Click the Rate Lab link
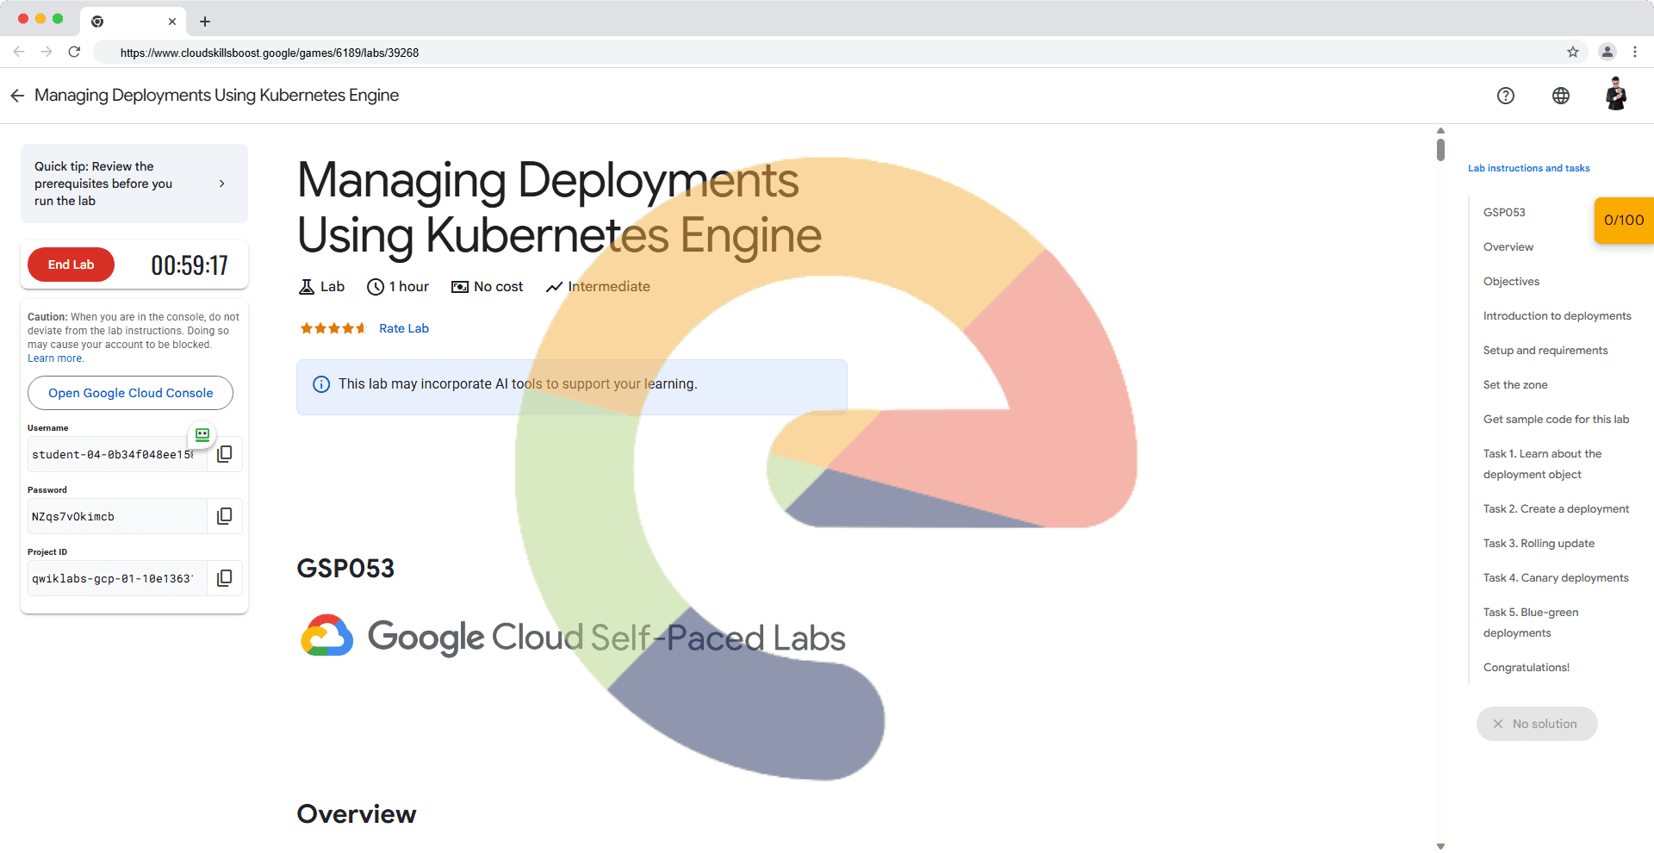 (x=404, y=328)
